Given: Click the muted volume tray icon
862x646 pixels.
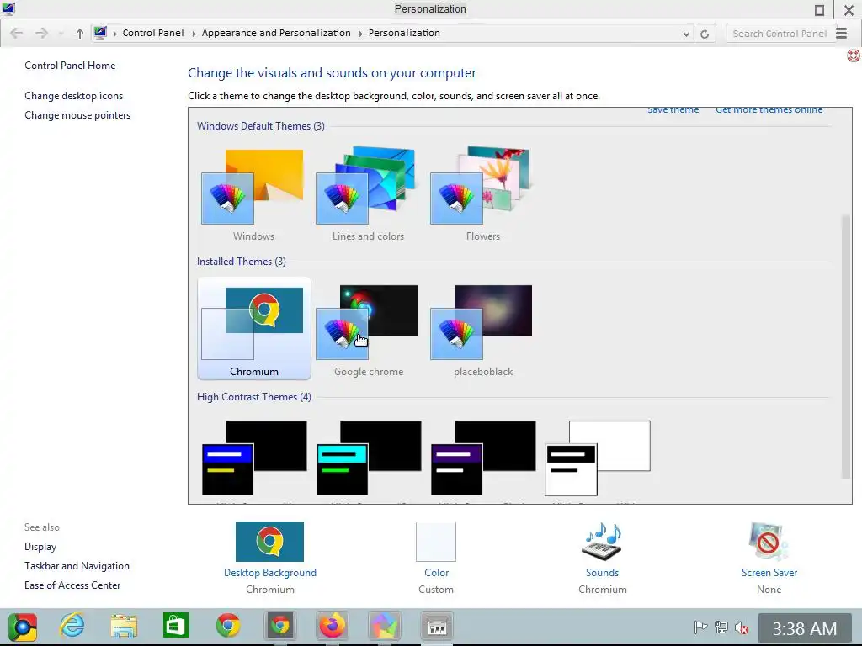Looking at the screenshot, I should (x=742, y=627).
